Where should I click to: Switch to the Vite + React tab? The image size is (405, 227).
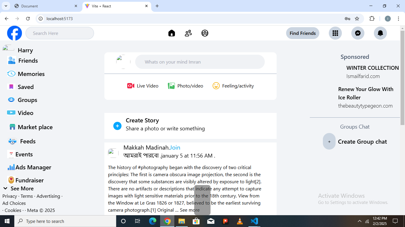coord(117,6)
